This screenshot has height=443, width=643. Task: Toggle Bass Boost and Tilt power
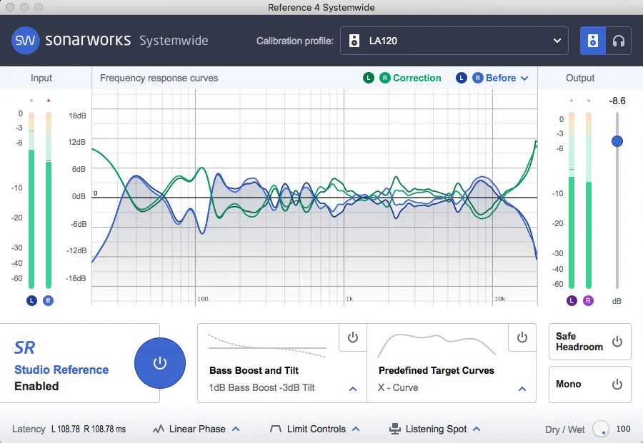click(x=353, y=337)
